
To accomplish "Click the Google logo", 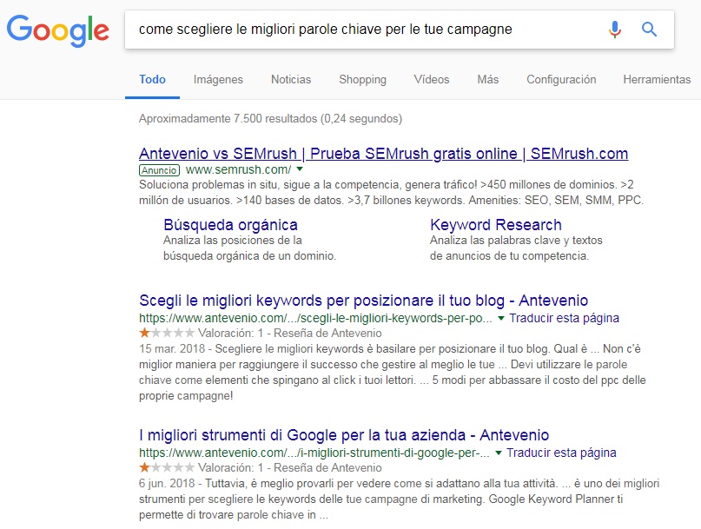I will [58, 30].
